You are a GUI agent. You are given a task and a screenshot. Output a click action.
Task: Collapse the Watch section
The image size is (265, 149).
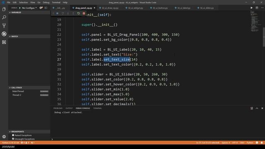tap(29, 36)
